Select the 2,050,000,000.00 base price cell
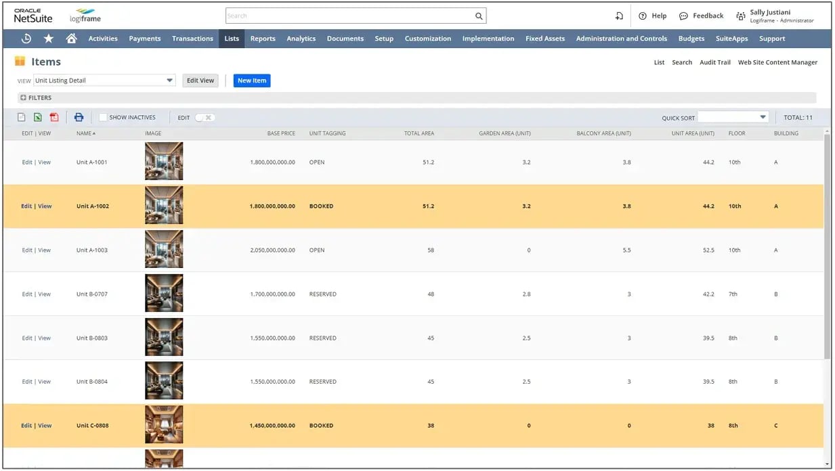The image size is (835, 471). [x=272, y=250]
